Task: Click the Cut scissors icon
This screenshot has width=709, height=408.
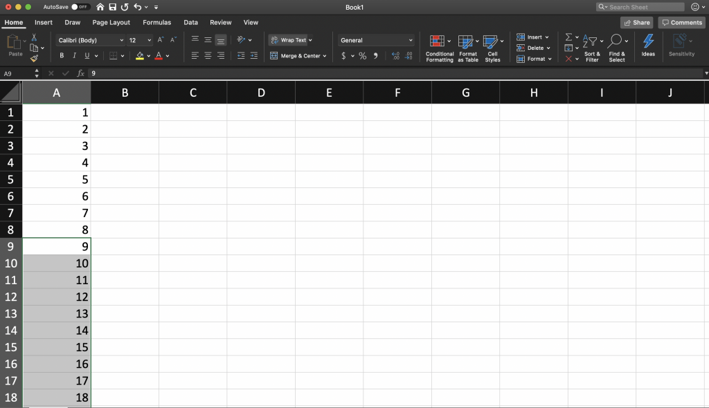Action: pos(34,37)
